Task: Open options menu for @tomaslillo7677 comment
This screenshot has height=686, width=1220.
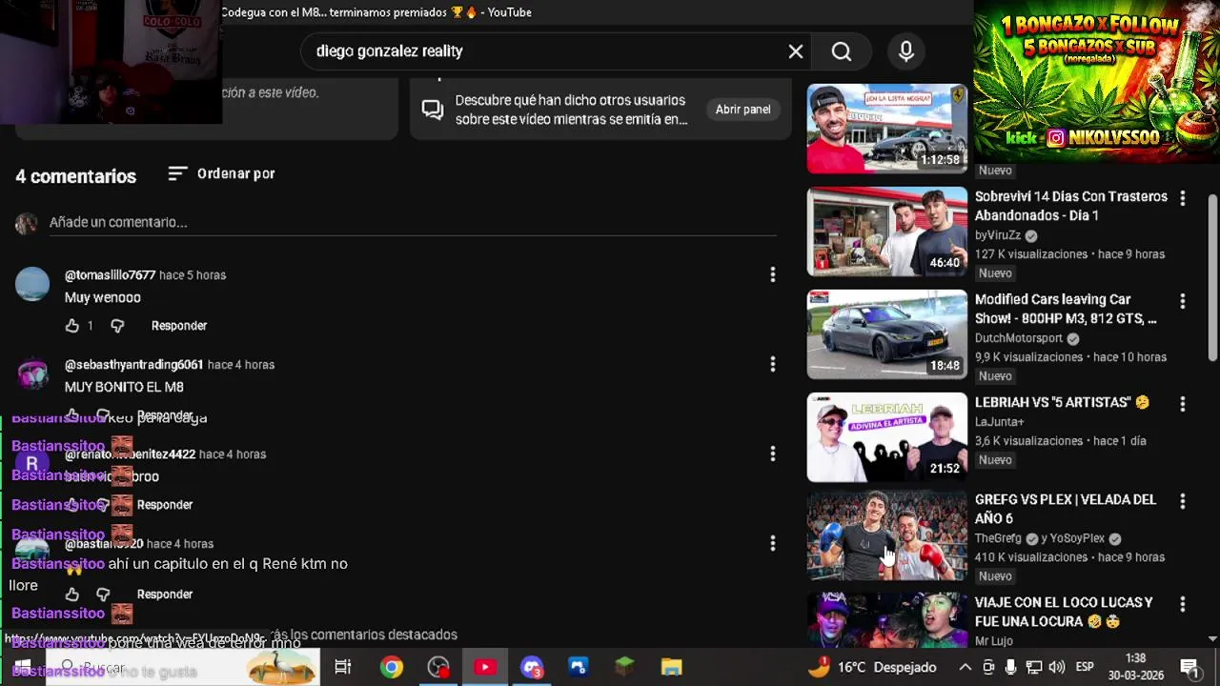Action: [773, 275]
